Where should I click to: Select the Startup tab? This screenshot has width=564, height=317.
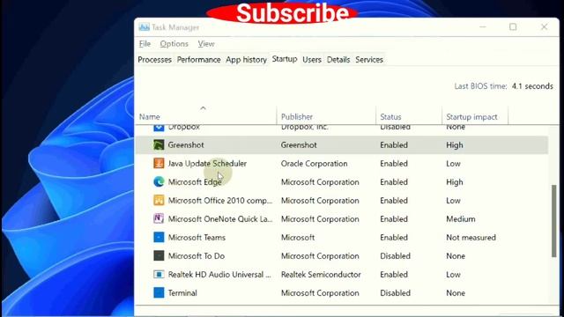[285, 59]
